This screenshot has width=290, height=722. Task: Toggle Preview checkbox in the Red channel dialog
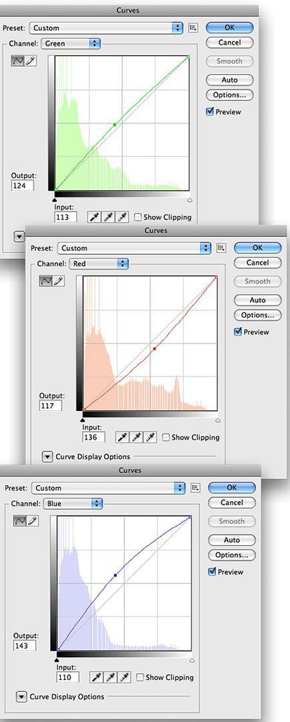[x=238, y=332]
